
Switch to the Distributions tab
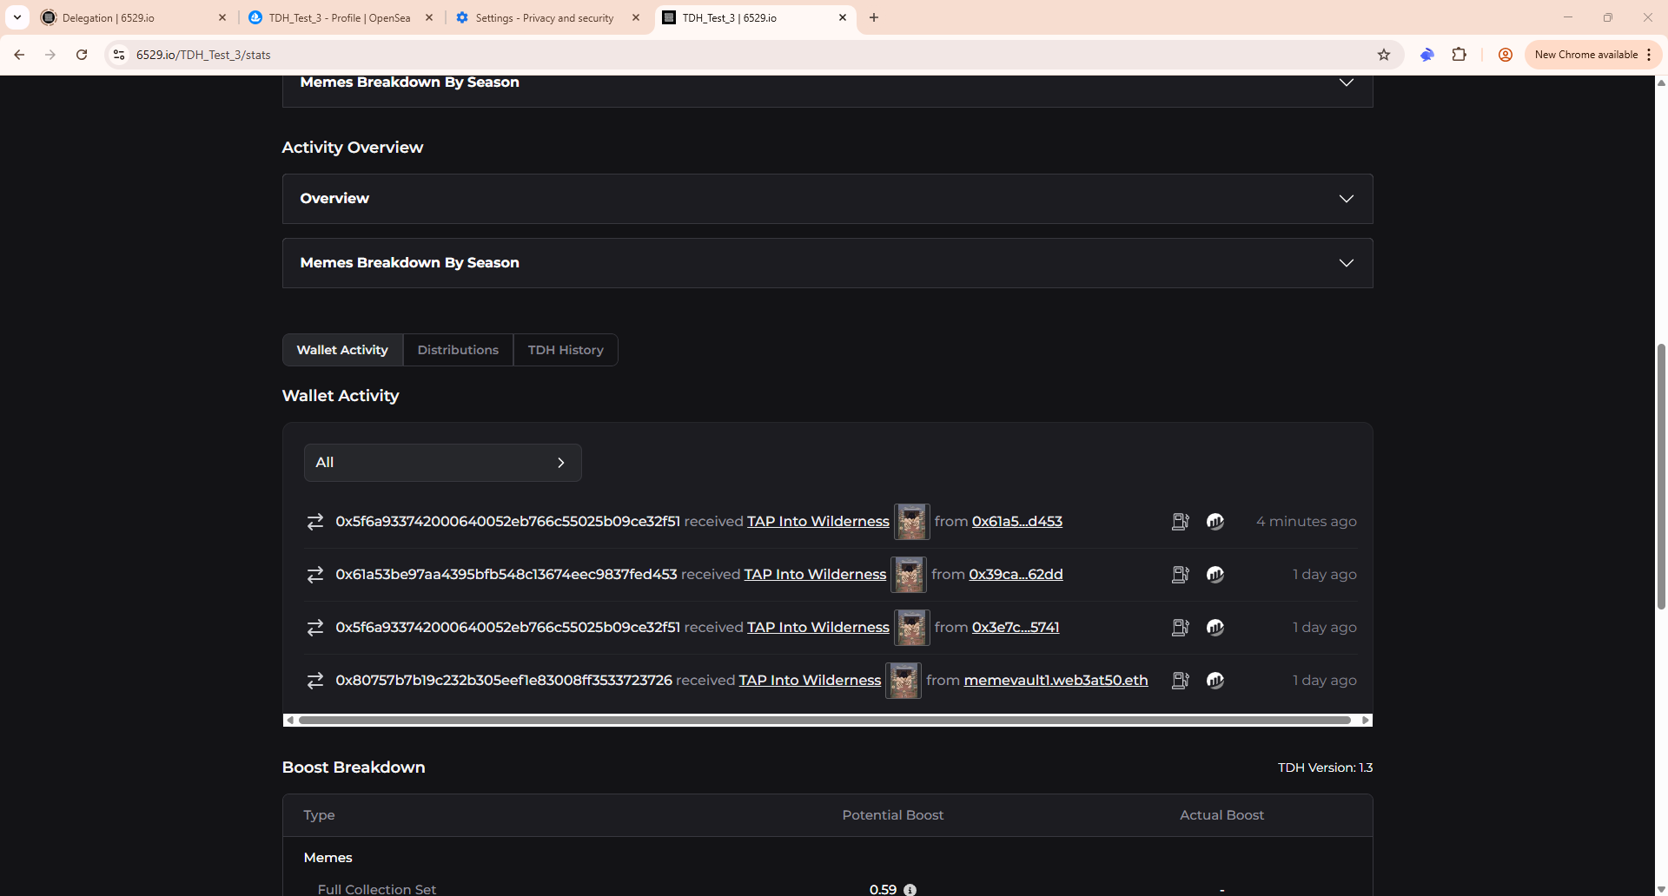(458, 350)
